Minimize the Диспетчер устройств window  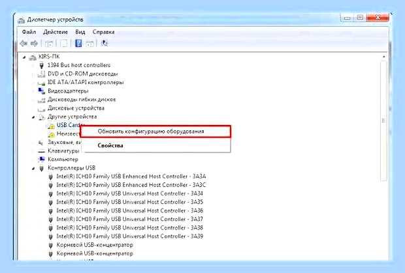pos(348,18)
